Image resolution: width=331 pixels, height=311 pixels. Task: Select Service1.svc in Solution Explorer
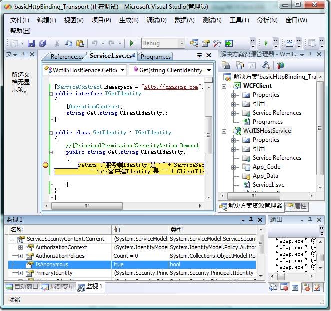point(268,185)
